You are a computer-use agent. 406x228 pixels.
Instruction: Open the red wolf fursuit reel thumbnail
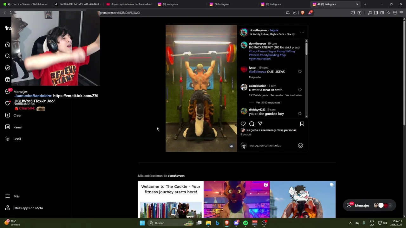tap(237, 199)
